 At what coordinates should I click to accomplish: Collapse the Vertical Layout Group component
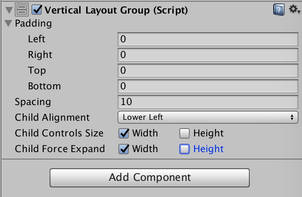tap(9, 10)
